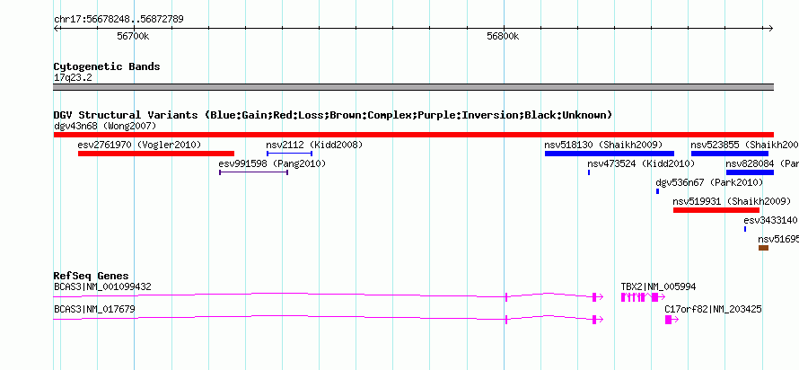Click the nsv473524 (Kidd2010) small blue marker
Image resolution: width=799 pixels, height=370 pixels.
click(x=589, y=172)
